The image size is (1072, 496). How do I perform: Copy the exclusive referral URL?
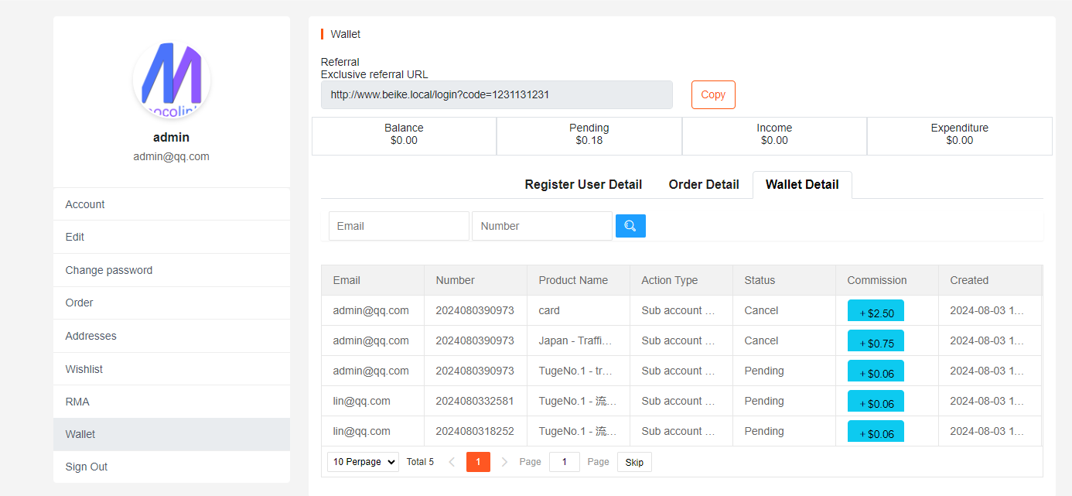712,94
